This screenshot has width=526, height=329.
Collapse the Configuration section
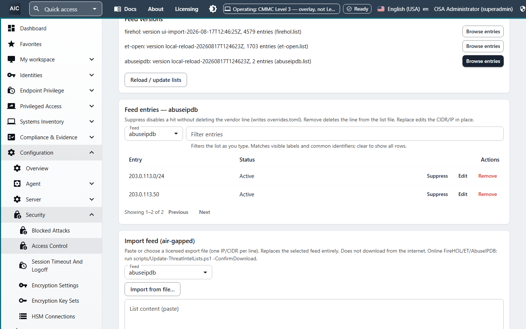[92, 152]
